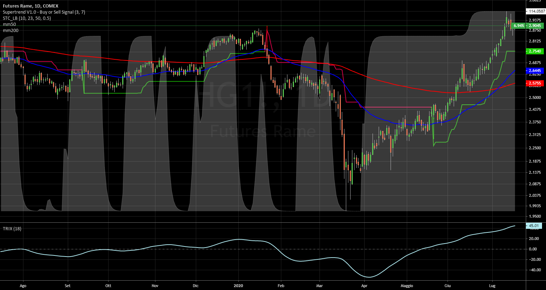The image size is (546, 290).
Task: Click the 1.9935 price axis tick
Action: click(x=535, y=206)
